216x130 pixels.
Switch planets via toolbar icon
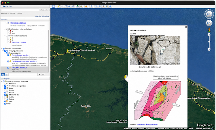tap(86, 6)
